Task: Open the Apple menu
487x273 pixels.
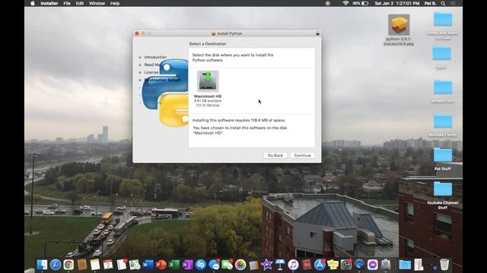Action: [x=32, y=3]
